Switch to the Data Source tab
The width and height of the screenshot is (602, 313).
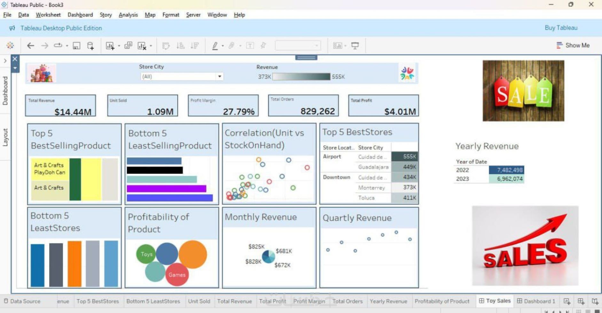(x=22, y=301)
